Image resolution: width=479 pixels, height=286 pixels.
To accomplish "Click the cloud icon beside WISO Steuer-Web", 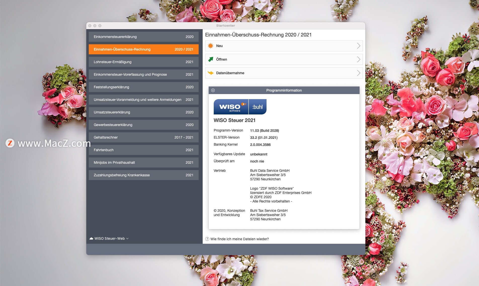I will (x=91, y=238).
